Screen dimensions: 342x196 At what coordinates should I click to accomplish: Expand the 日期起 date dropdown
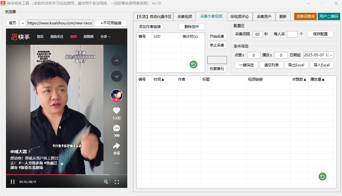click(331, 55)
